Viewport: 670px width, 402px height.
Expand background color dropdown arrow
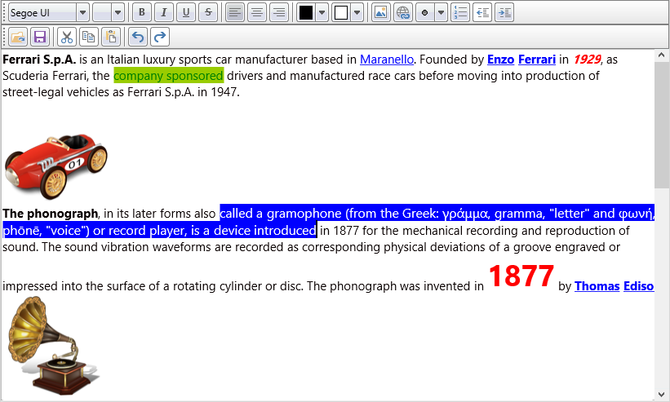coord(357,12)
